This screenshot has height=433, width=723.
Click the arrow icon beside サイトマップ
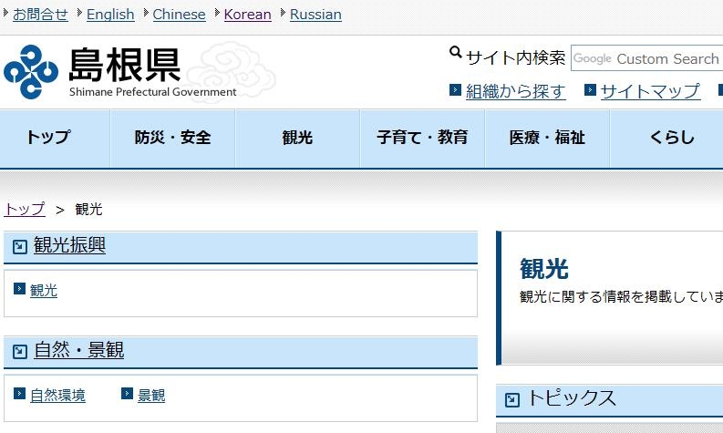pyautogui.click(x=590, y=89)
